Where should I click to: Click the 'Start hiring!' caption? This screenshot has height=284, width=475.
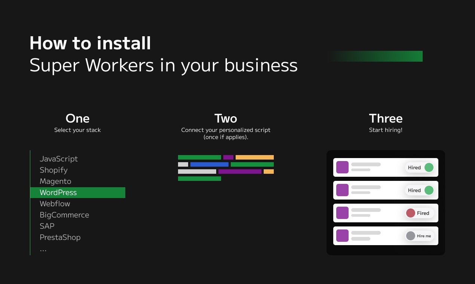pyautogui.click(x=386, y=130)
